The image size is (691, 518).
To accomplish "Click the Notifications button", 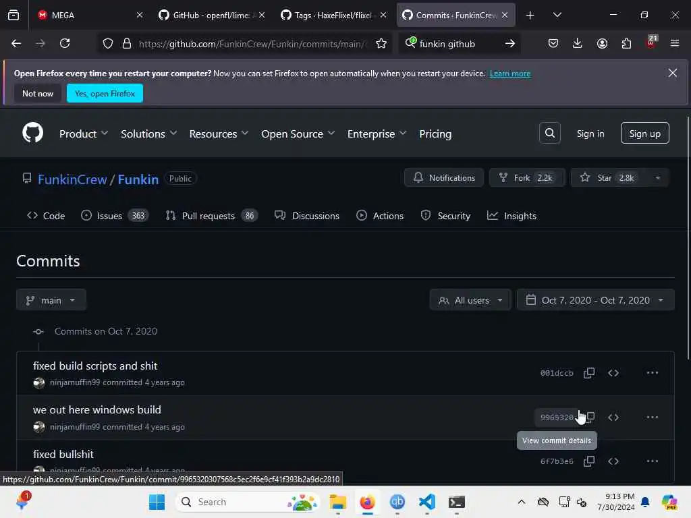I will click(444, 178).
